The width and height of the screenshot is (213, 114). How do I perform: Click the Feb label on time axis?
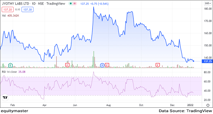pos(13,105)
